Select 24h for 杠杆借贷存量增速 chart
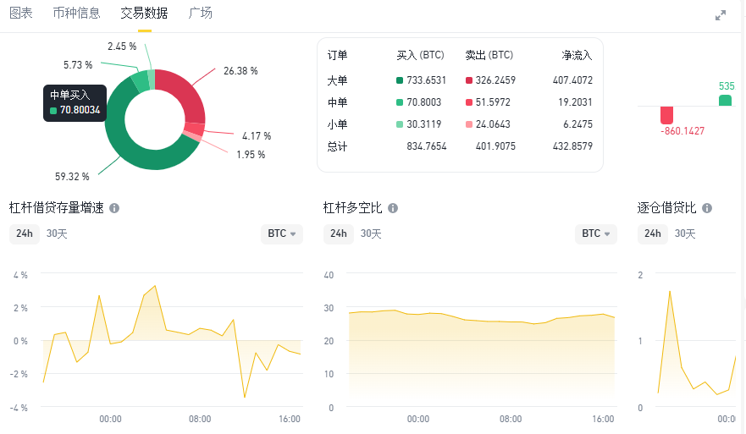The image size is (746, 434). [24, 233]
